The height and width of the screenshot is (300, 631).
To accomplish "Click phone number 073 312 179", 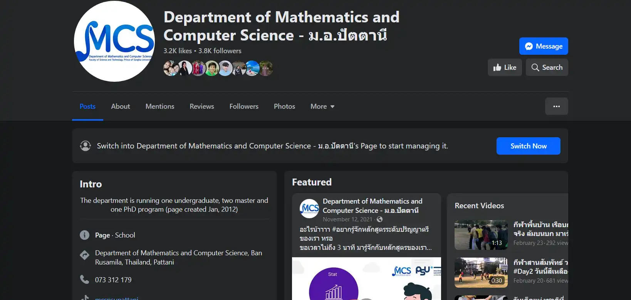I will click(113, 280).
